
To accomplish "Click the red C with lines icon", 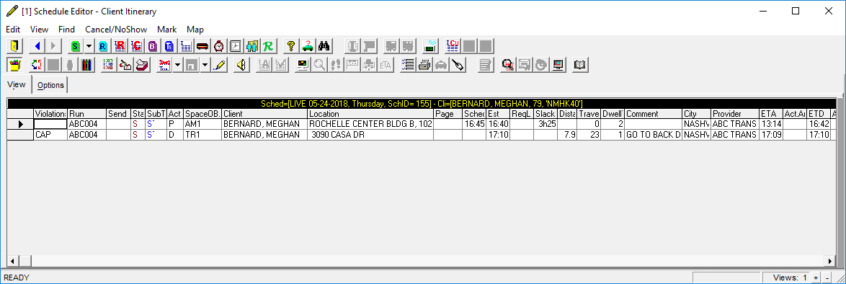I will pos(136,46).
